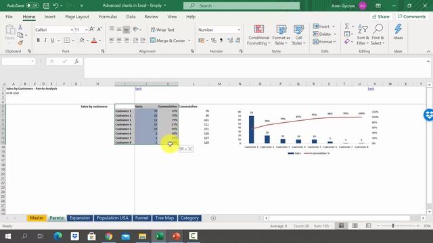This screenshot has width=433, height=243.
Task: Align text to the right
Action: (x=127, y=40)
